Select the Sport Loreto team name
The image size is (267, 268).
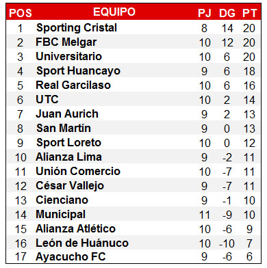(x=68, y=143)
